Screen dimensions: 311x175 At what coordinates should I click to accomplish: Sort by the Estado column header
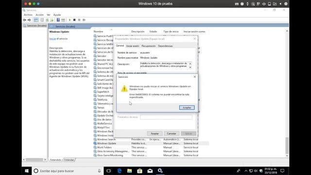[155, 32]
